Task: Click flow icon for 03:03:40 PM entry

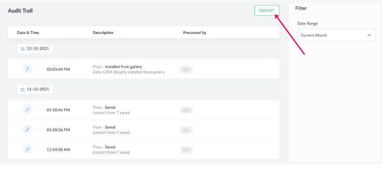Action: (27, 69)
